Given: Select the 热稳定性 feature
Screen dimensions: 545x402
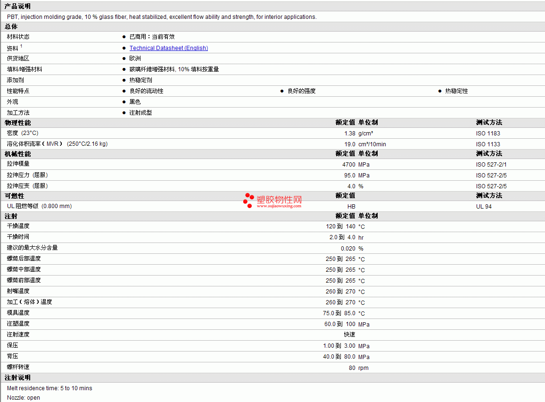Looking at the screenshot, I should [456, 91].
